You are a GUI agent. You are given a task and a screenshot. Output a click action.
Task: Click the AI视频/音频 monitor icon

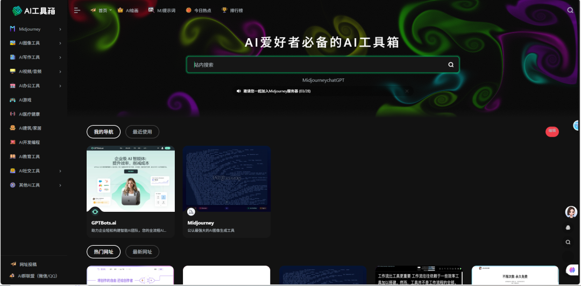(12, 71)
